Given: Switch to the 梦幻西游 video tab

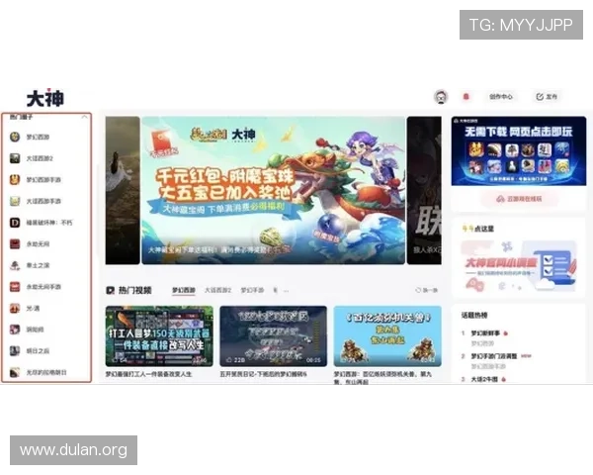Looking at the screenshot, I should 184,291.
